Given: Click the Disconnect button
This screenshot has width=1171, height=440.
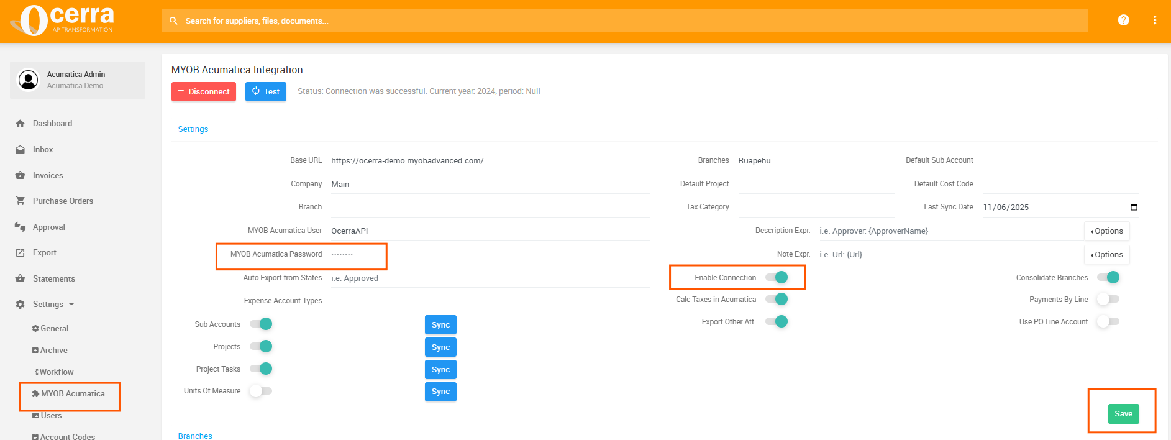Looking at the screenshot, I should [204, 91].
